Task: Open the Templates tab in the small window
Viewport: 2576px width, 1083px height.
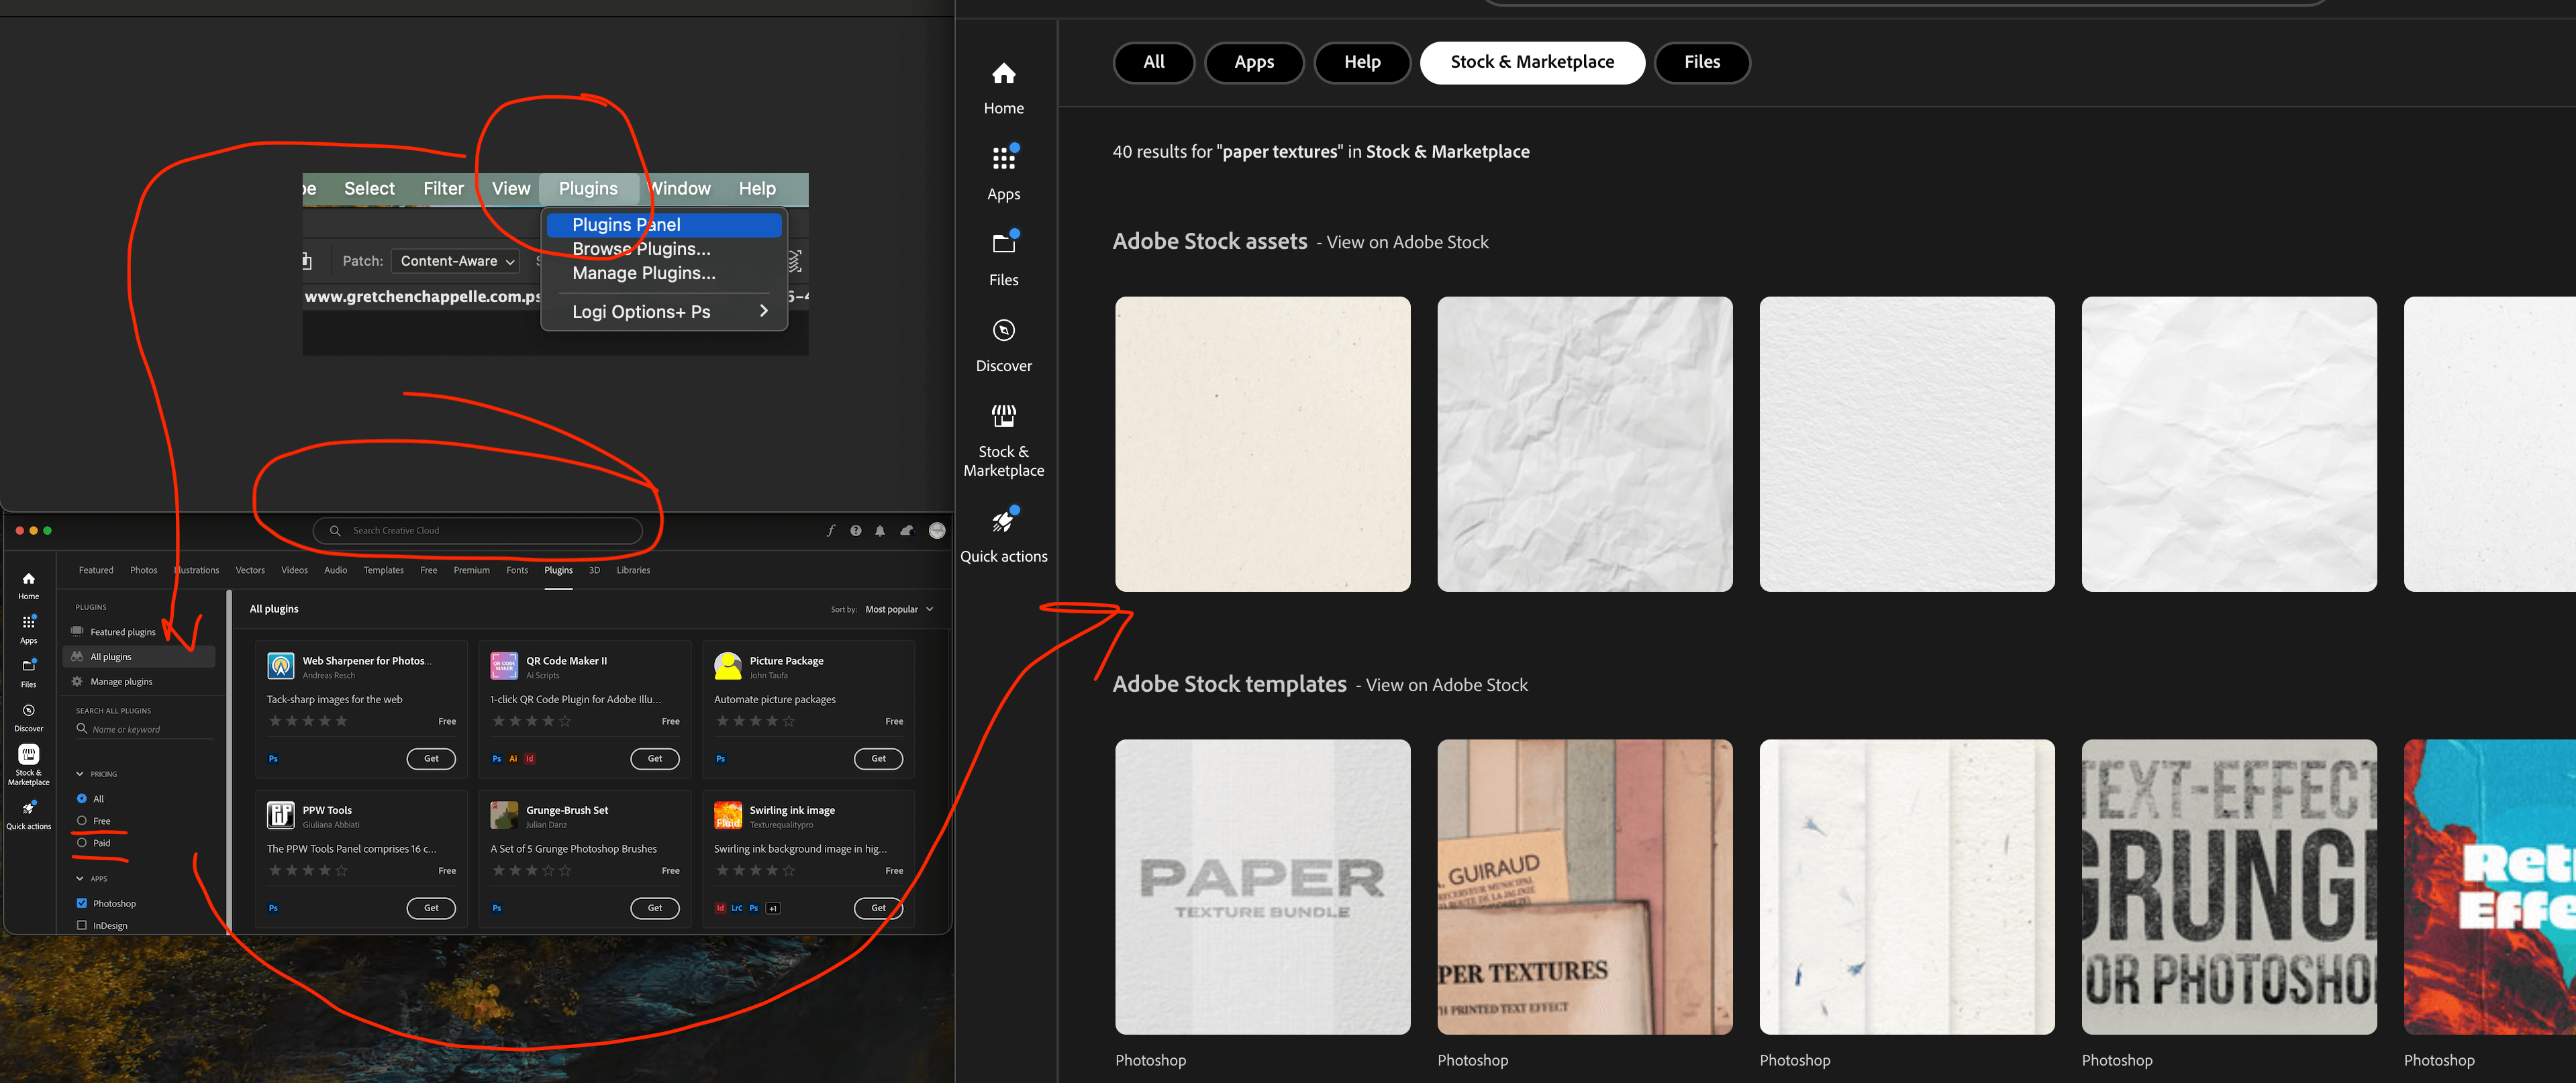Action: coord(383,570)
